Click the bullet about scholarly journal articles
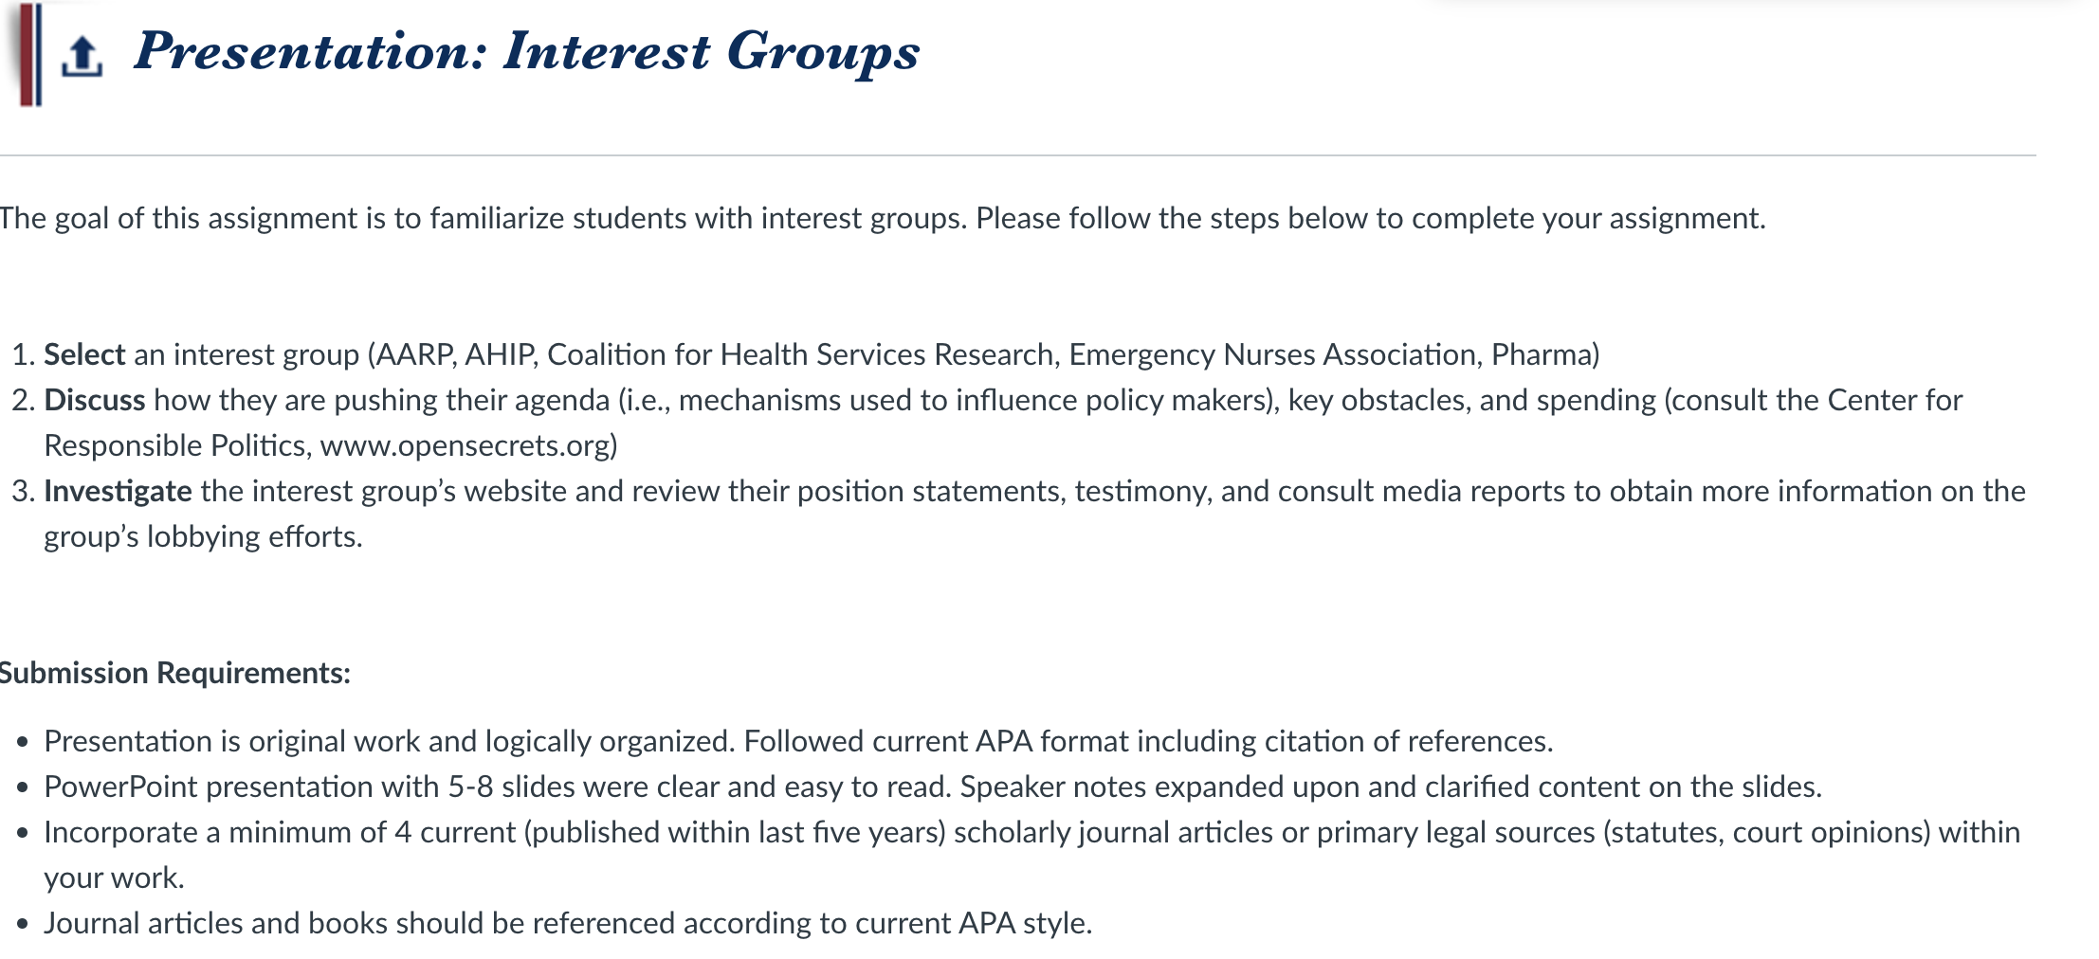Image resolution: width=2099 pixels, height=959 pixels. (1031, 855)
